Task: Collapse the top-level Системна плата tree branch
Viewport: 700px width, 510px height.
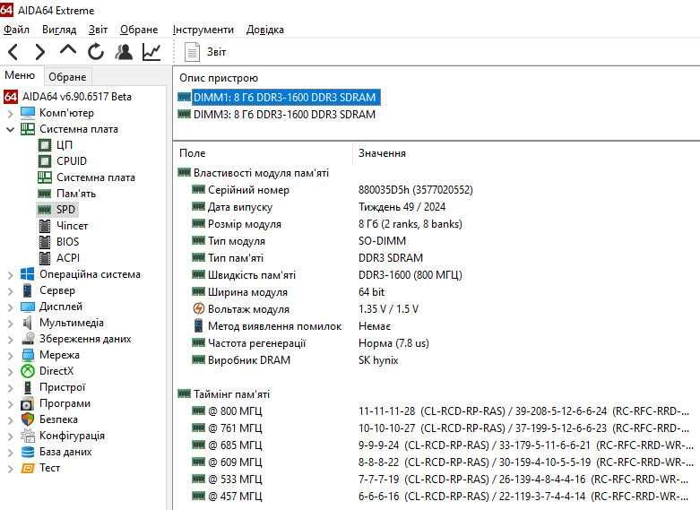Action: [x=11, y=129]
